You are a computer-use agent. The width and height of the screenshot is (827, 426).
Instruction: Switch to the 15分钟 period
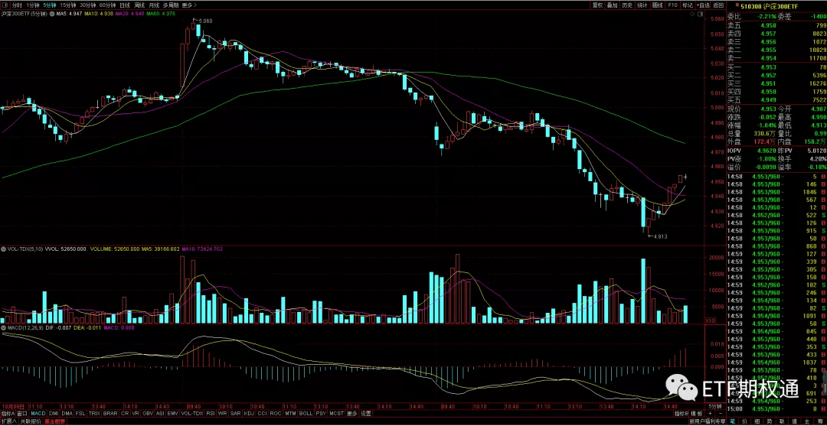pos(67,5)
